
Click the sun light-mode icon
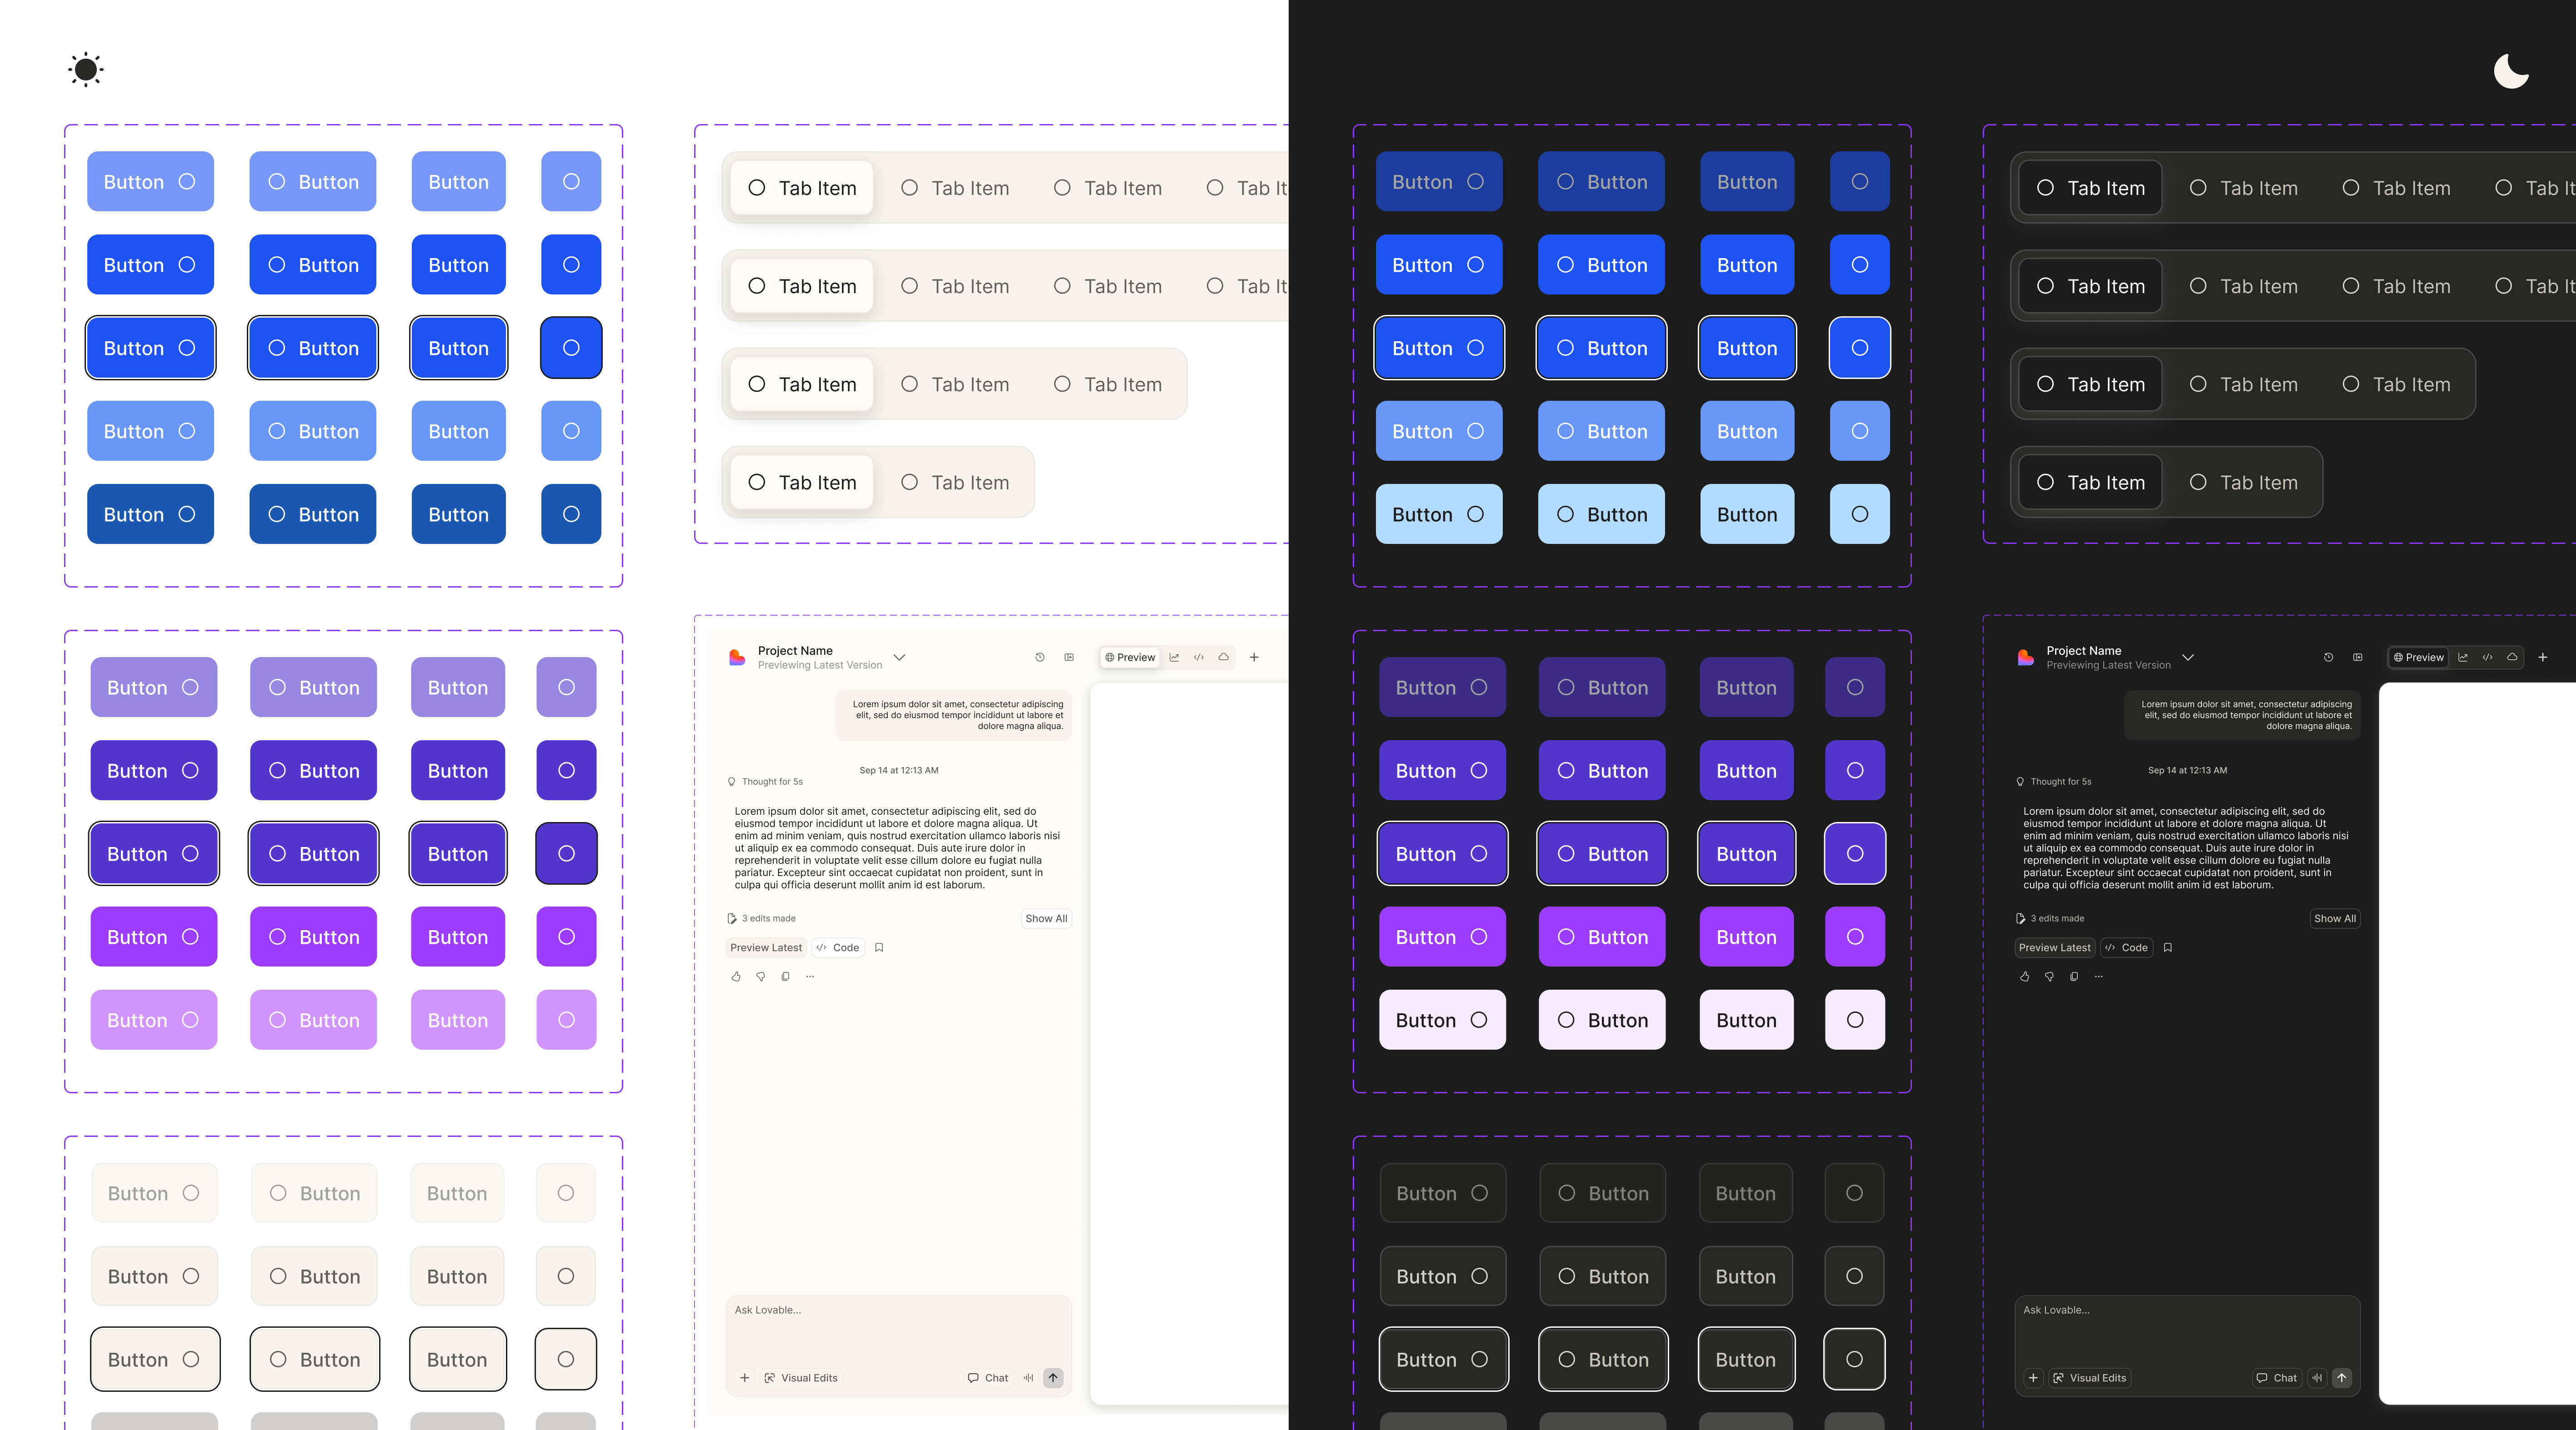pos(86,70)
